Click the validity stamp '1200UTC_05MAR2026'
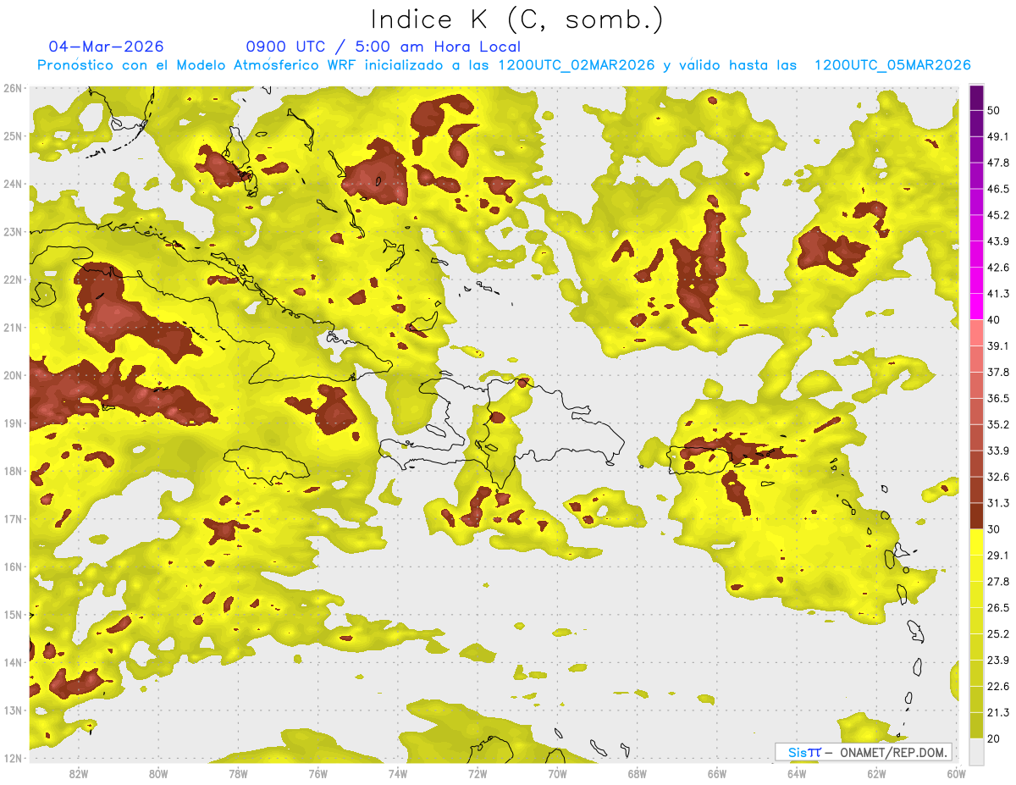The height and width of the screenshot is (785, 1016). [892, 65]
